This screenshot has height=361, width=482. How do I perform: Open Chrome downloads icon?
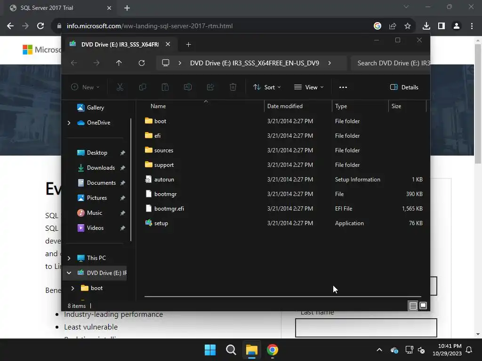click(426, 26)
